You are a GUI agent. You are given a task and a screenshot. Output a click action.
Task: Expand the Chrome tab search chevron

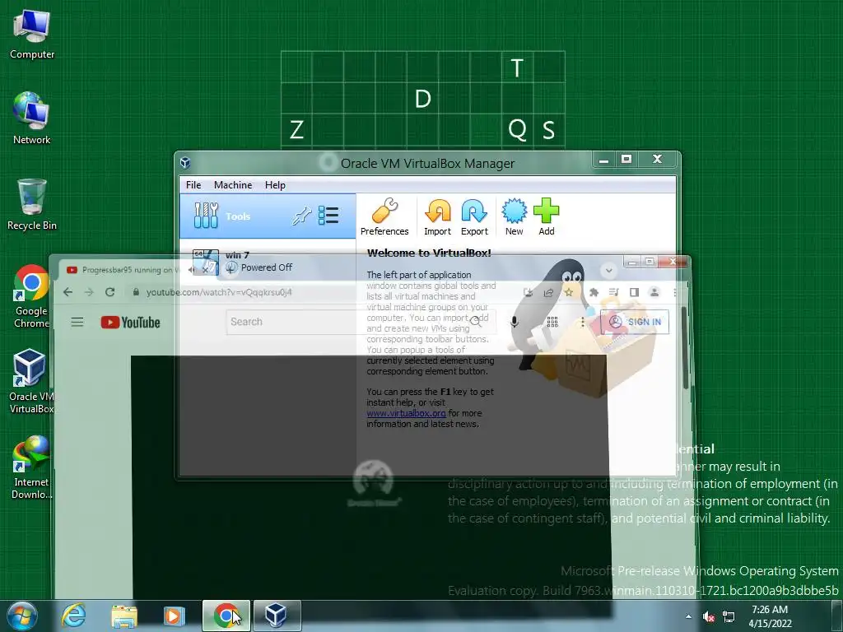point(609,270)
